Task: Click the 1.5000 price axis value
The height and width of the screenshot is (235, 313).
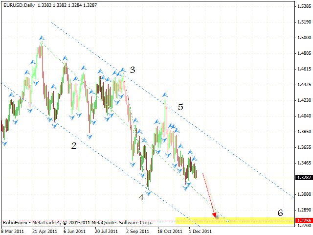Action: 304,38
